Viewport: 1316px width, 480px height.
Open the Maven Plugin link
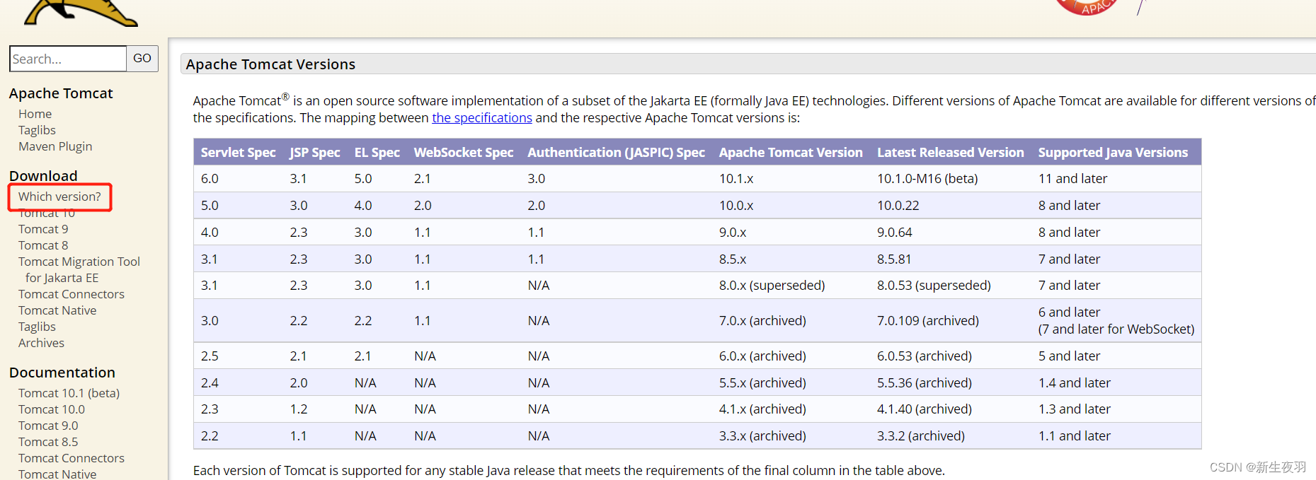(55, 146)
